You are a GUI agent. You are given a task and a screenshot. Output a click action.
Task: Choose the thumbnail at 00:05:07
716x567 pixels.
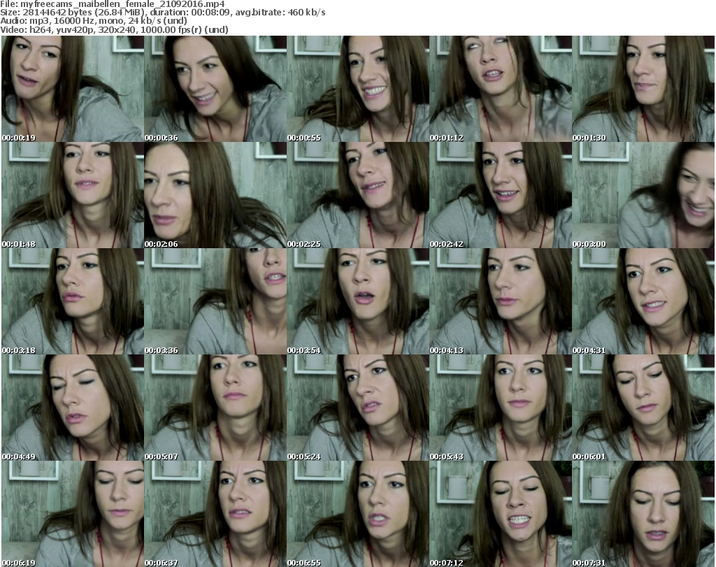pos(215,408)
